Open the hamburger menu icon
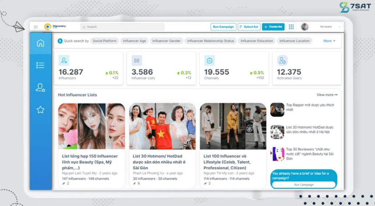Image resolution: width=375 pixels, height=206 pixels. tap(36, 27)
